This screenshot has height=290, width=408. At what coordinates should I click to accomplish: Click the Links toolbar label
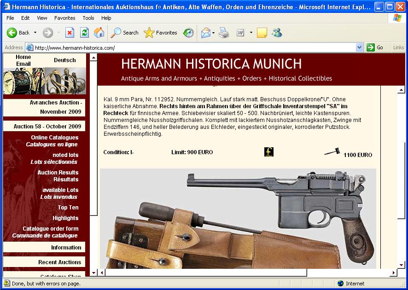pyautogui.click(x=398, y=47)
